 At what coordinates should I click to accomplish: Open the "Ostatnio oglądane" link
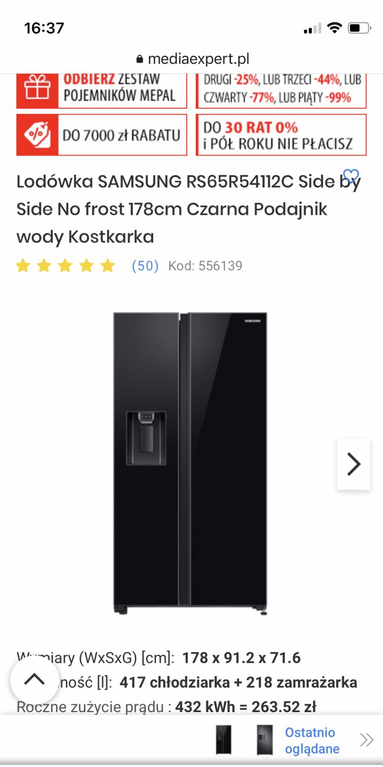tap(312, 740)
